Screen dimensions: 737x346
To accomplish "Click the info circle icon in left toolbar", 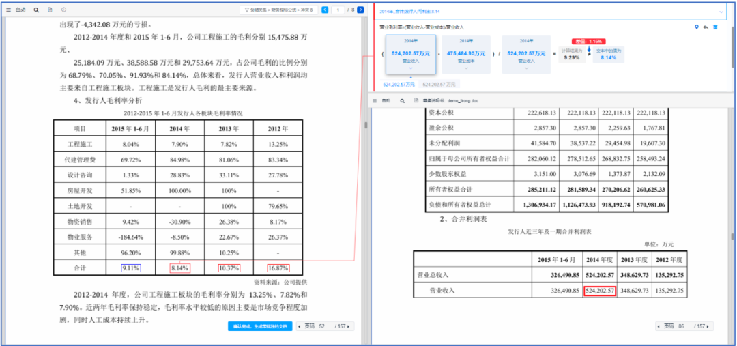I will tap(64, 10).
